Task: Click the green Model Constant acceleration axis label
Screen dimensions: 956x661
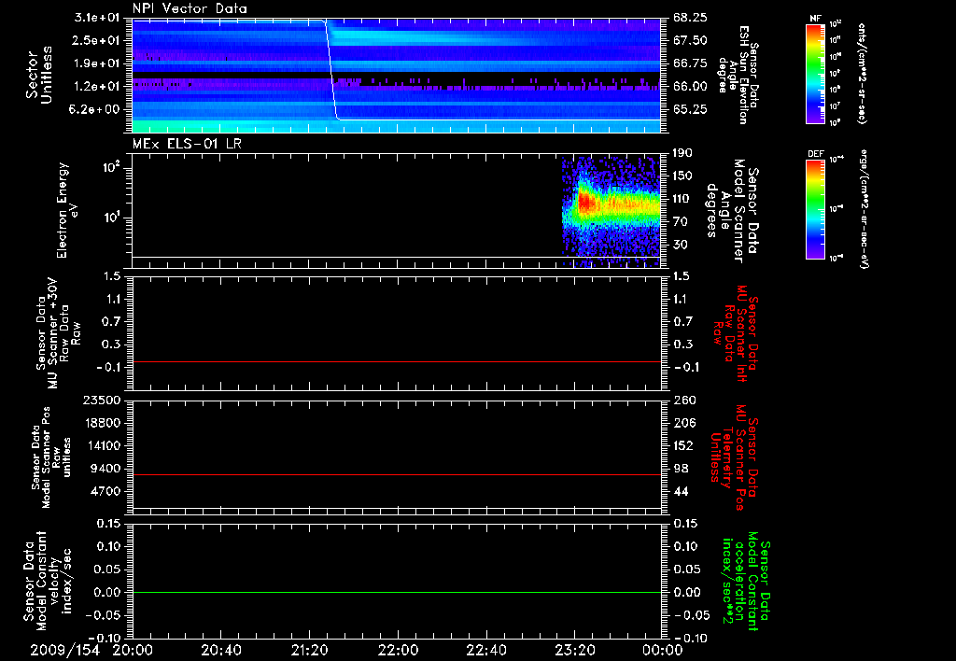Action: click(746, 584)
